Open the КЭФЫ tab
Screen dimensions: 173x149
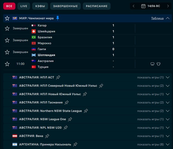[40, 6]
